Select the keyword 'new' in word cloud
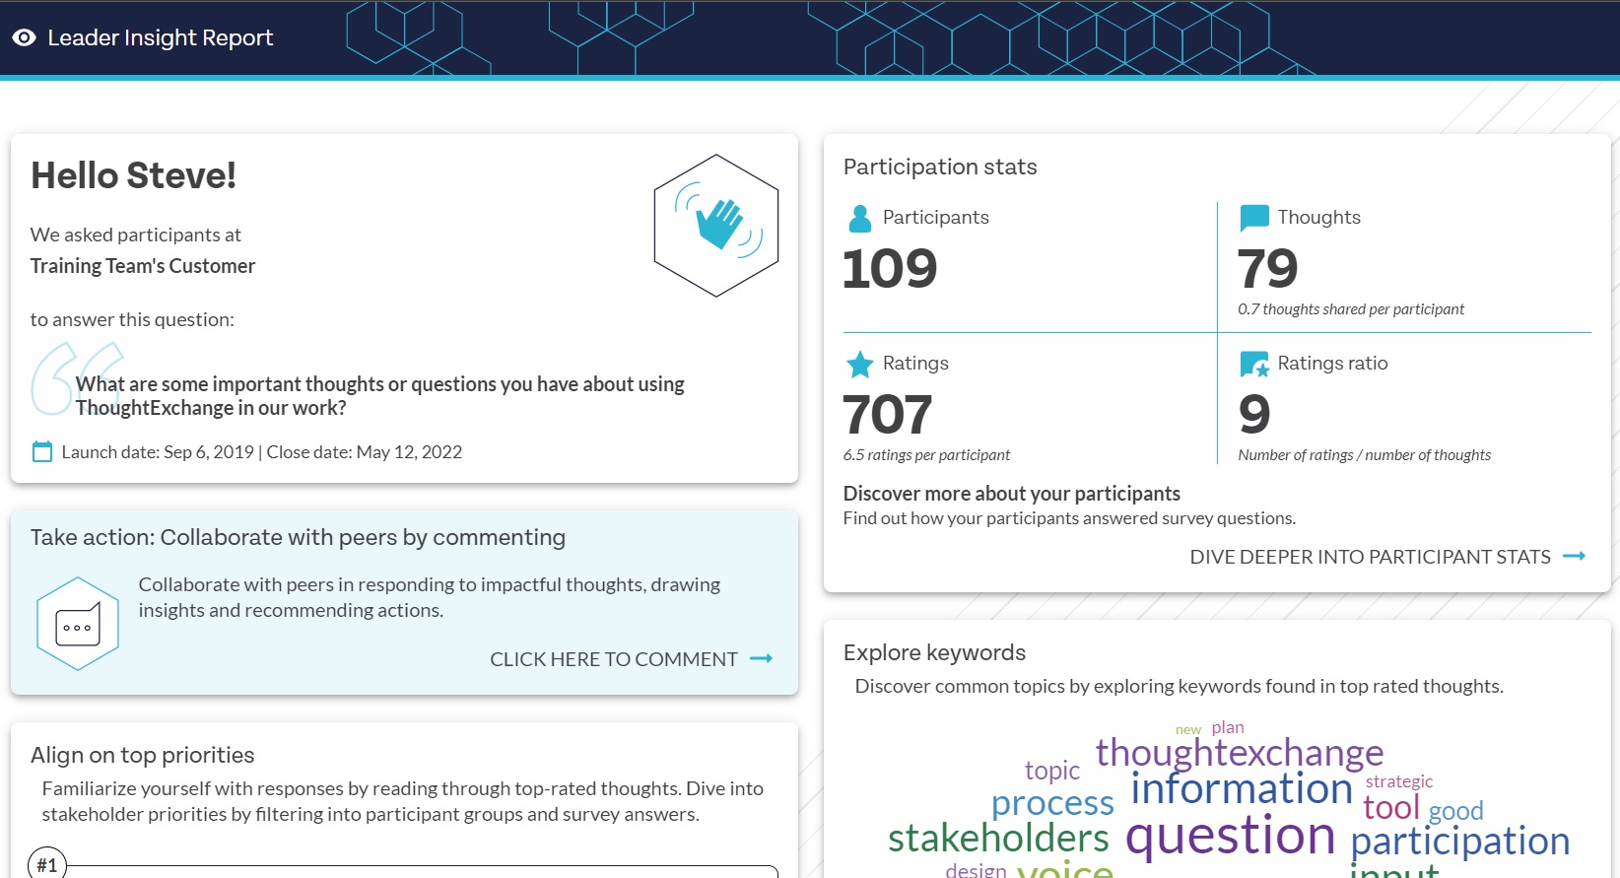Viewport: 1620px width, 878px height. pyautogui.click(x=1188, y=730)
